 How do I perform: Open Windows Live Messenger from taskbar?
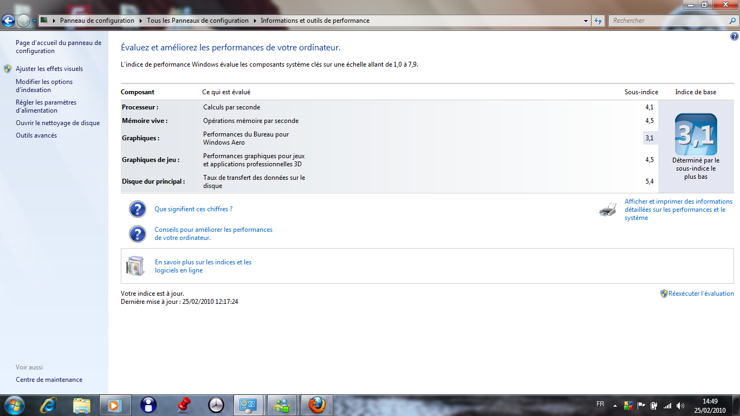click(282, 405)
